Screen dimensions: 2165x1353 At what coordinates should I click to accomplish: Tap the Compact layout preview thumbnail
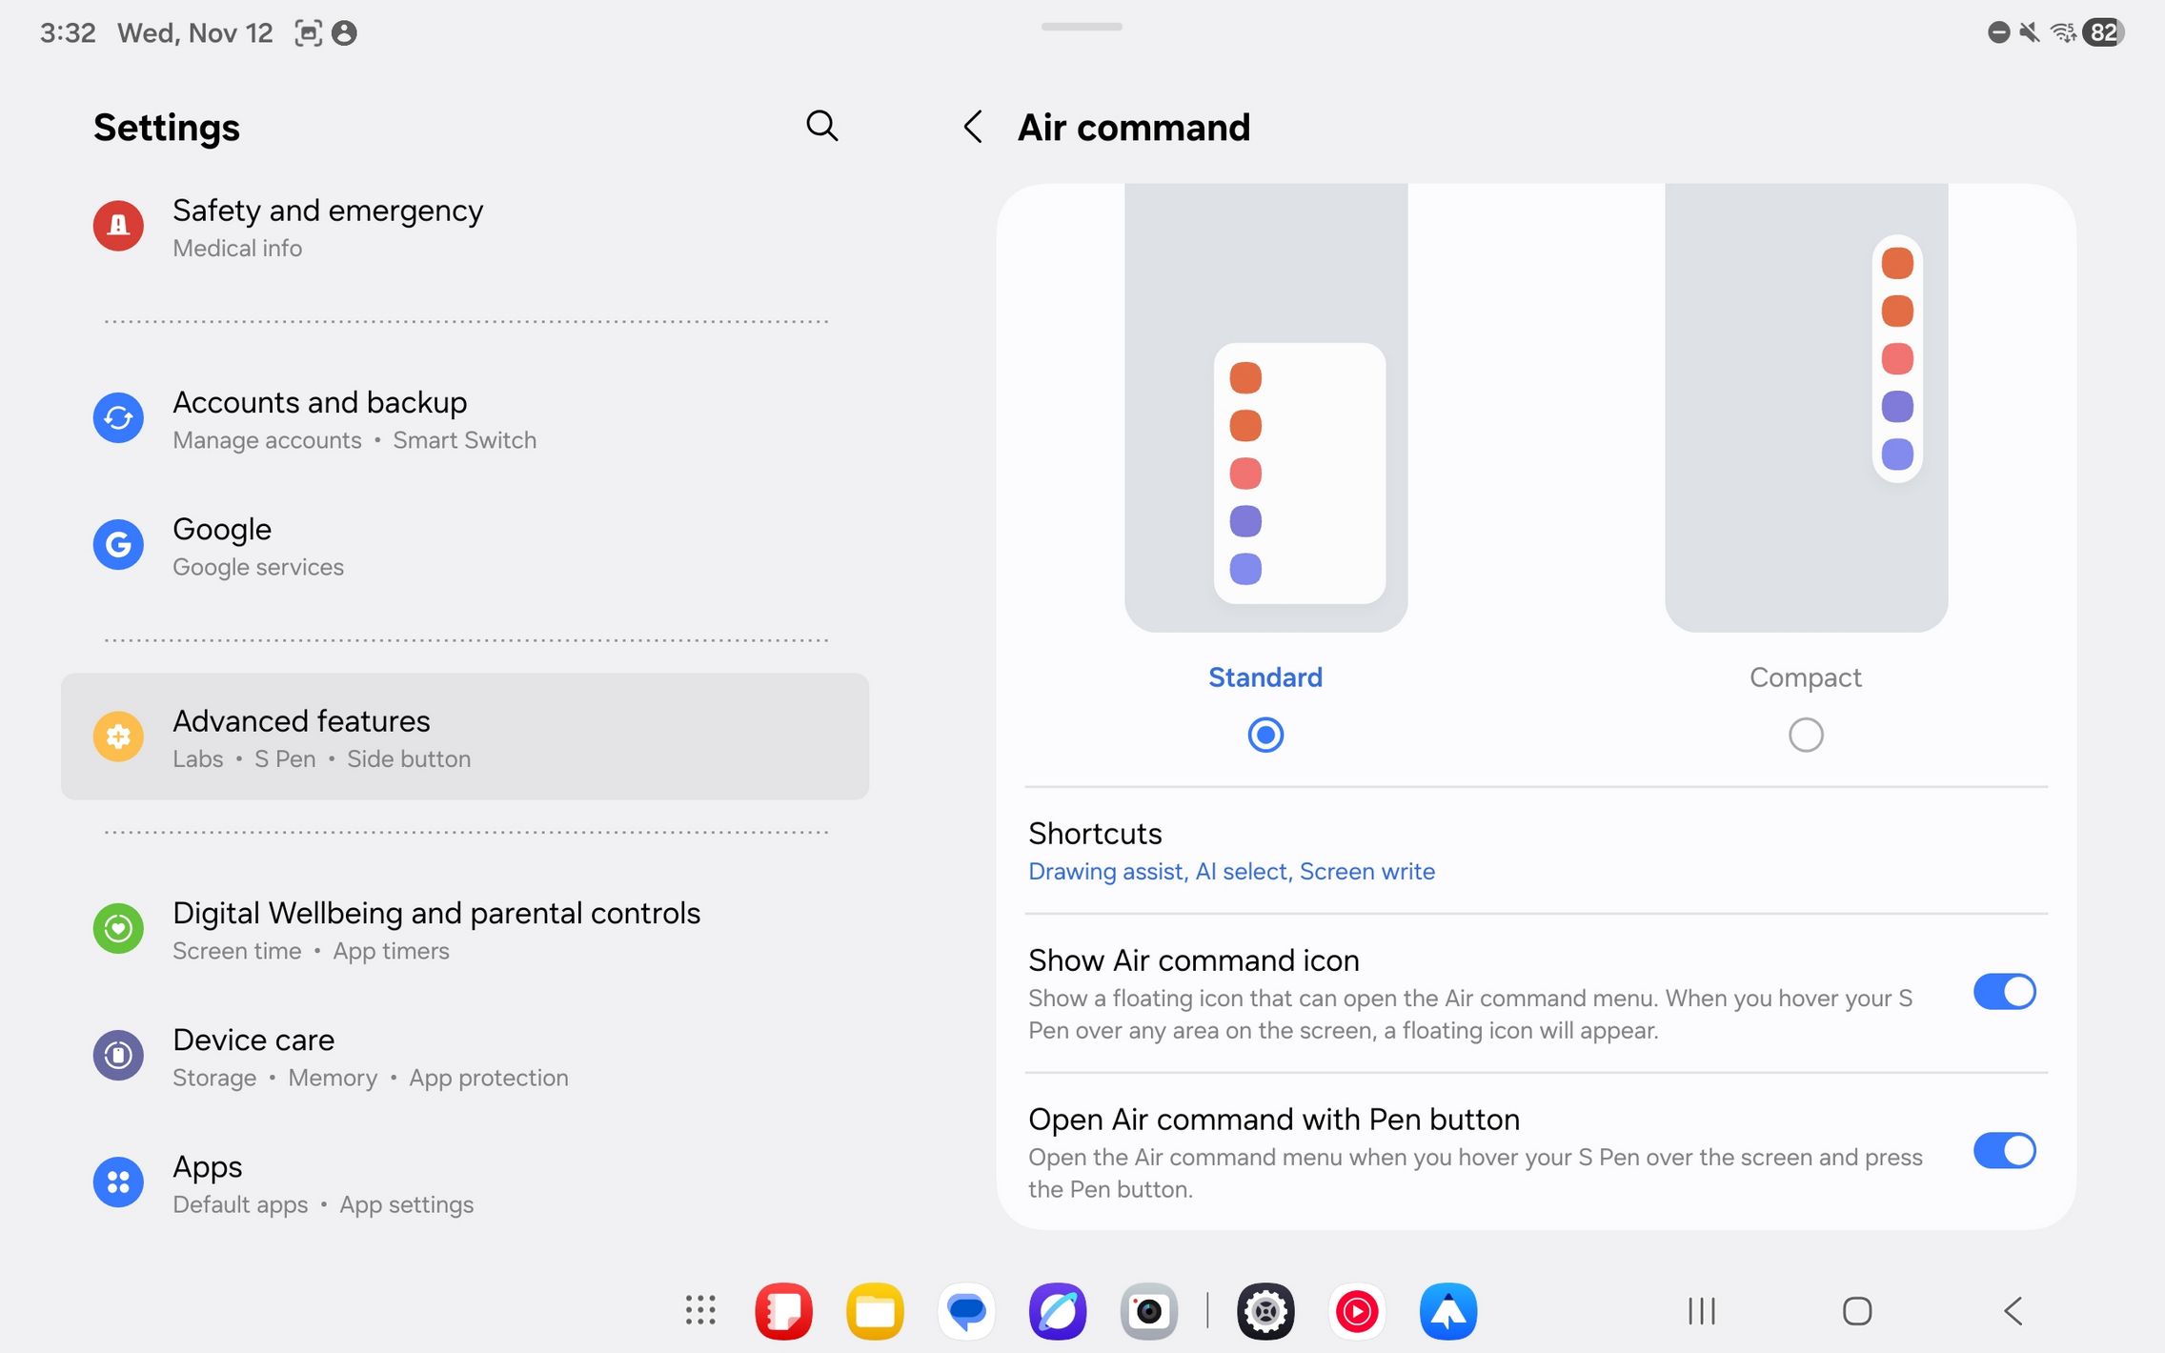1805,408
